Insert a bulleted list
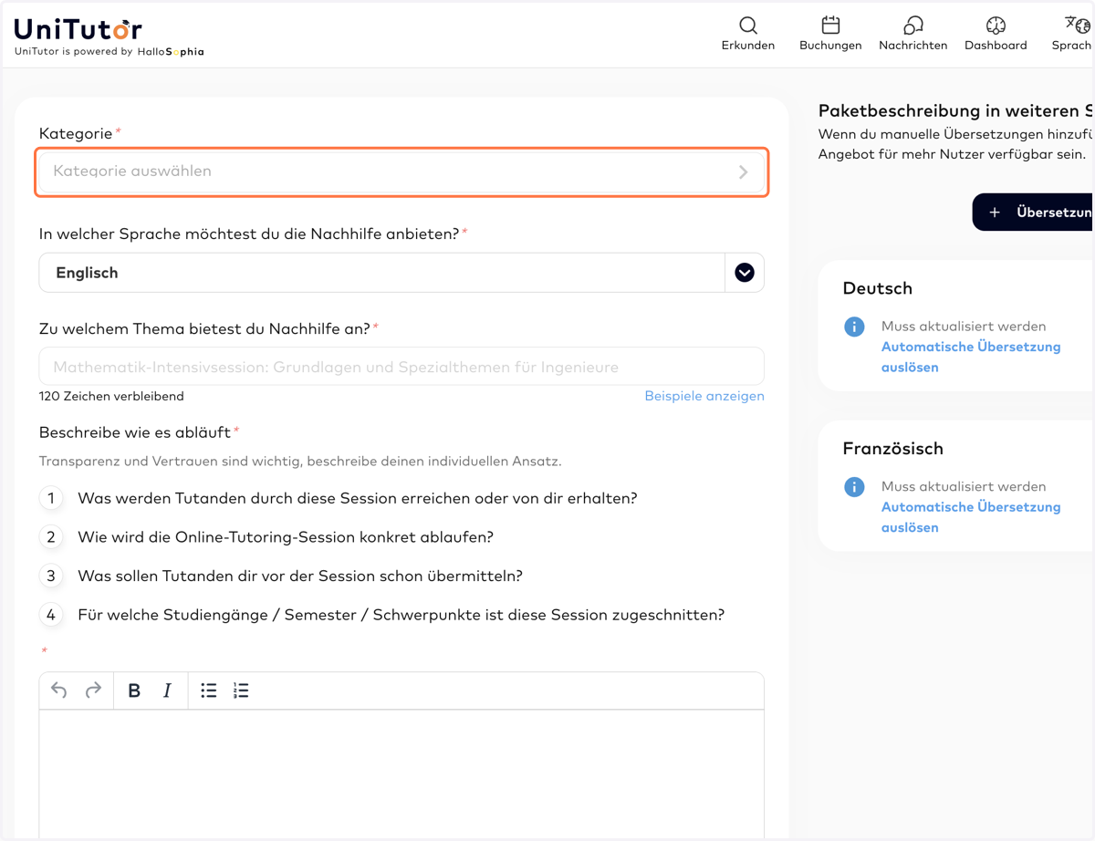Image resolution: width=1095 pixels, height=841 pixels. click(x=209, y=690)
